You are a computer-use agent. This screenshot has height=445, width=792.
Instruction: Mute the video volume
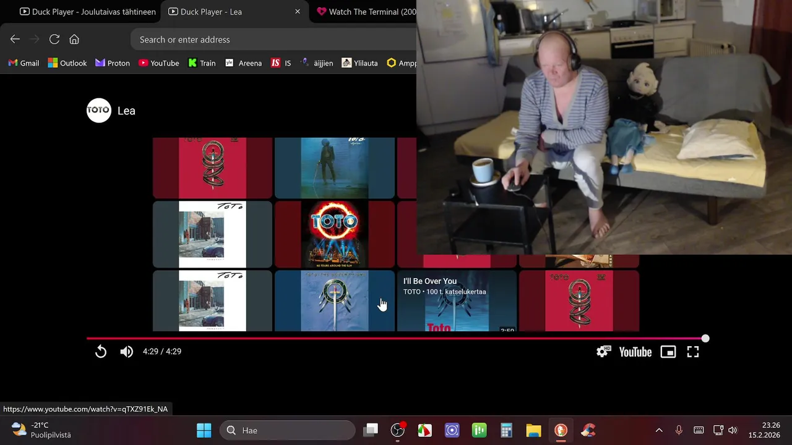[x=126, y=352]
